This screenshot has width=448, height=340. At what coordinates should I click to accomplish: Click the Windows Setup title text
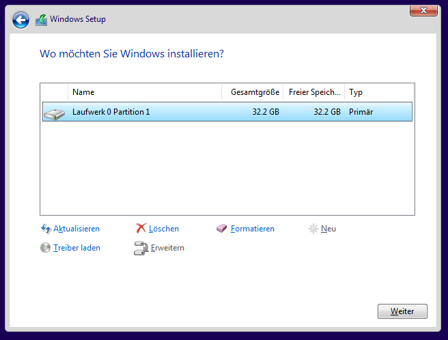(78, 19)
